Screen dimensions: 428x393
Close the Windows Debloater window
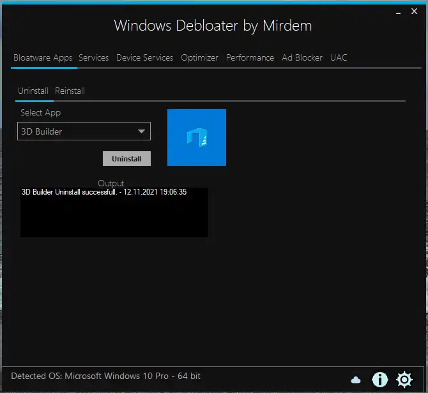point(414,11)
